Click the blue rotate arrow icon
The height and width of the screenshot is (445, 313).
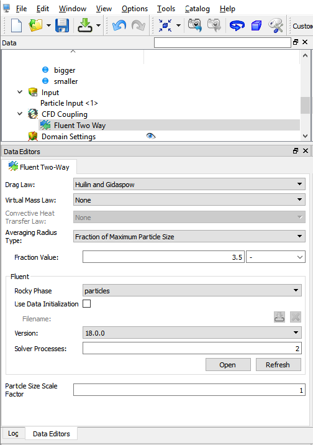237,25
